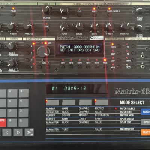Image resolution: width=150 pixels, height=150 pixels.
Task: Turn the large data encoder knob
Action: coord(43,51)
